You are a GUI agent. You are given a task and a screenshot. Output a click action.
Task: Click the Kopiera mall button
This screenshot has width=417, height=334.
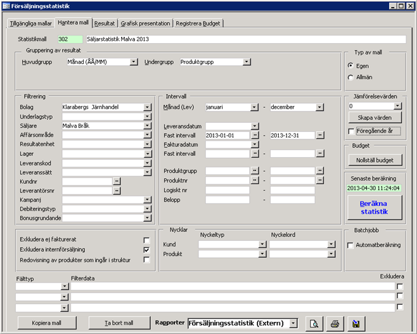click(x=47, y=323)
